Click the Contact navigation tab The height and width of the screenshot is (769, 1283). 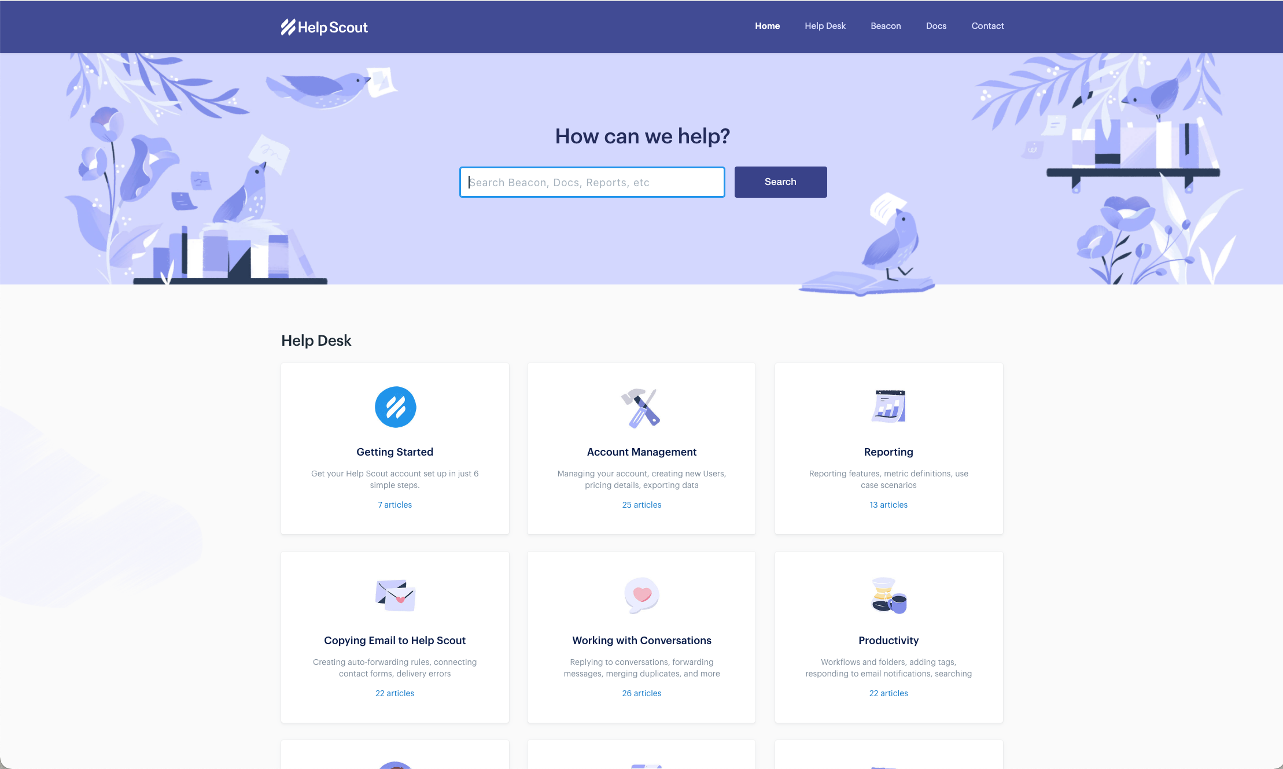coord(987,25)
